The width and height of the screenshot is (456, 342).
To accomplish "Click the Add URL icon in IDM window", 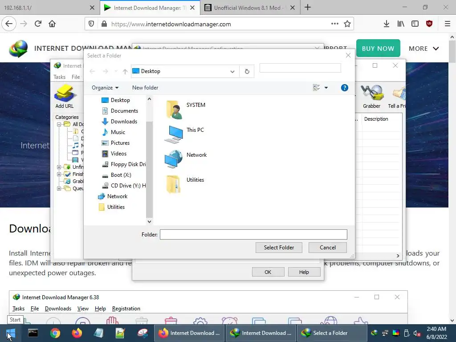I will click(65, 96).
